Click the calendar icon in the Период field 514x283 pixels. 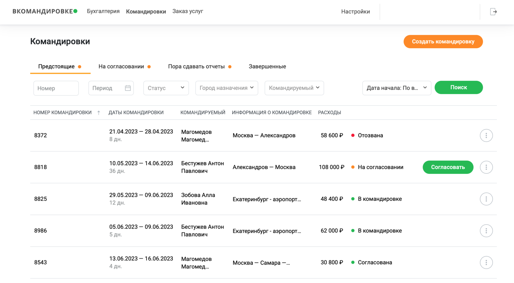(128, 88)
